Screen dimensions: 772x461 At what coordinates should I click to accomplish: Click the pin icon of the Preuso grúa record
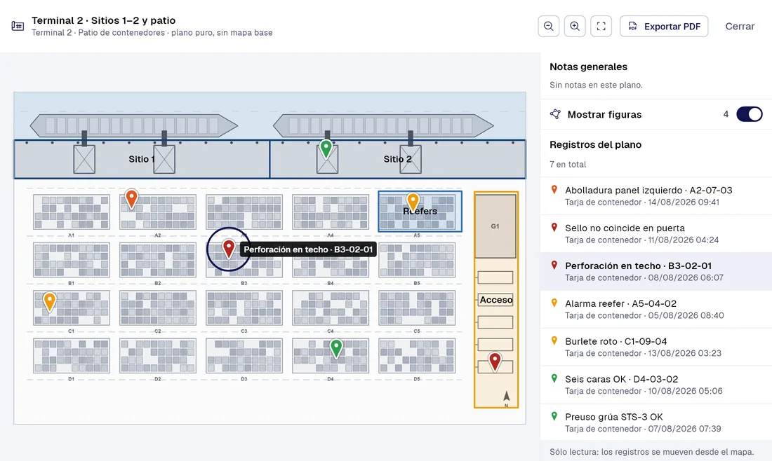point(554,416)
